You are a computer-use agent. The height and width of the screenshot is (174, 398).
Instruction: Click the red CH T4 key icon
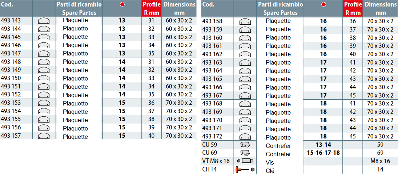click(245, 169)
